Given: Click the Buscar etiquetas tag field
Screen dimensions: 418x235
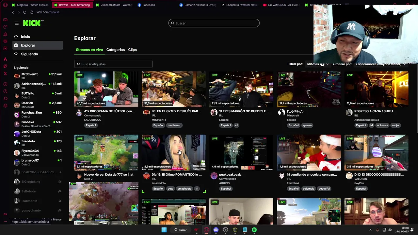Looking at the screenshot, I should [x=113, y=64].
